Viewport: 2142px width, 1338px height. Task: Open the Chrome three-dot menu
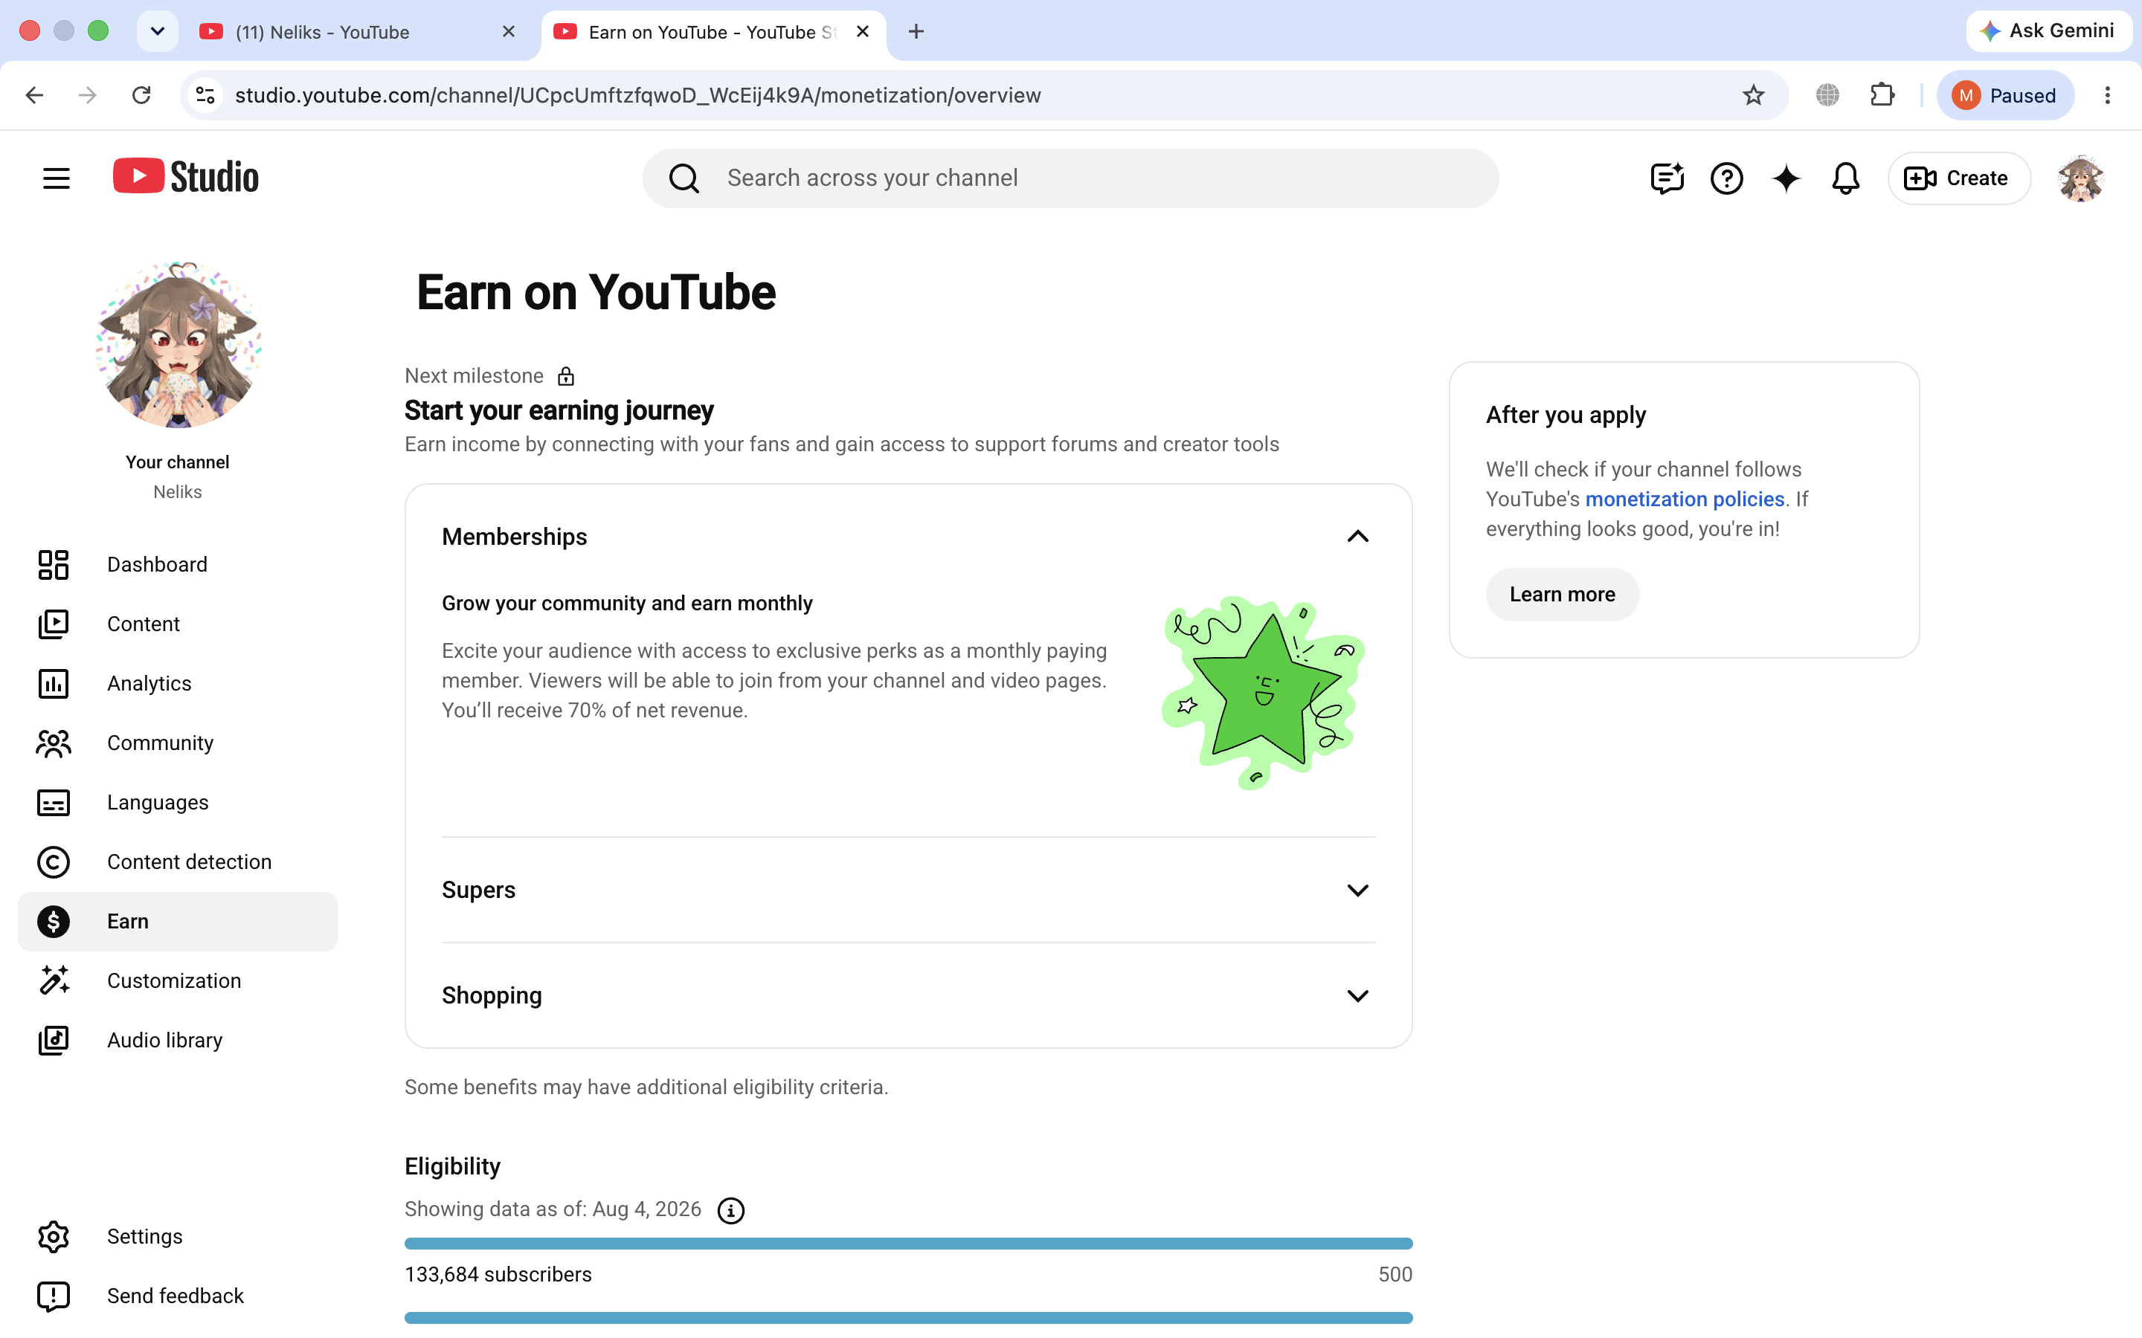(x=2106, y=94)
